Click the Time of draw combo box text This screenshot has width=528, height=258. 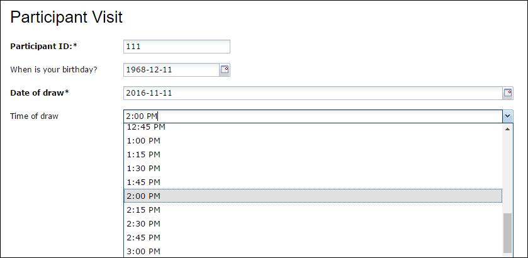pos(313,116)
